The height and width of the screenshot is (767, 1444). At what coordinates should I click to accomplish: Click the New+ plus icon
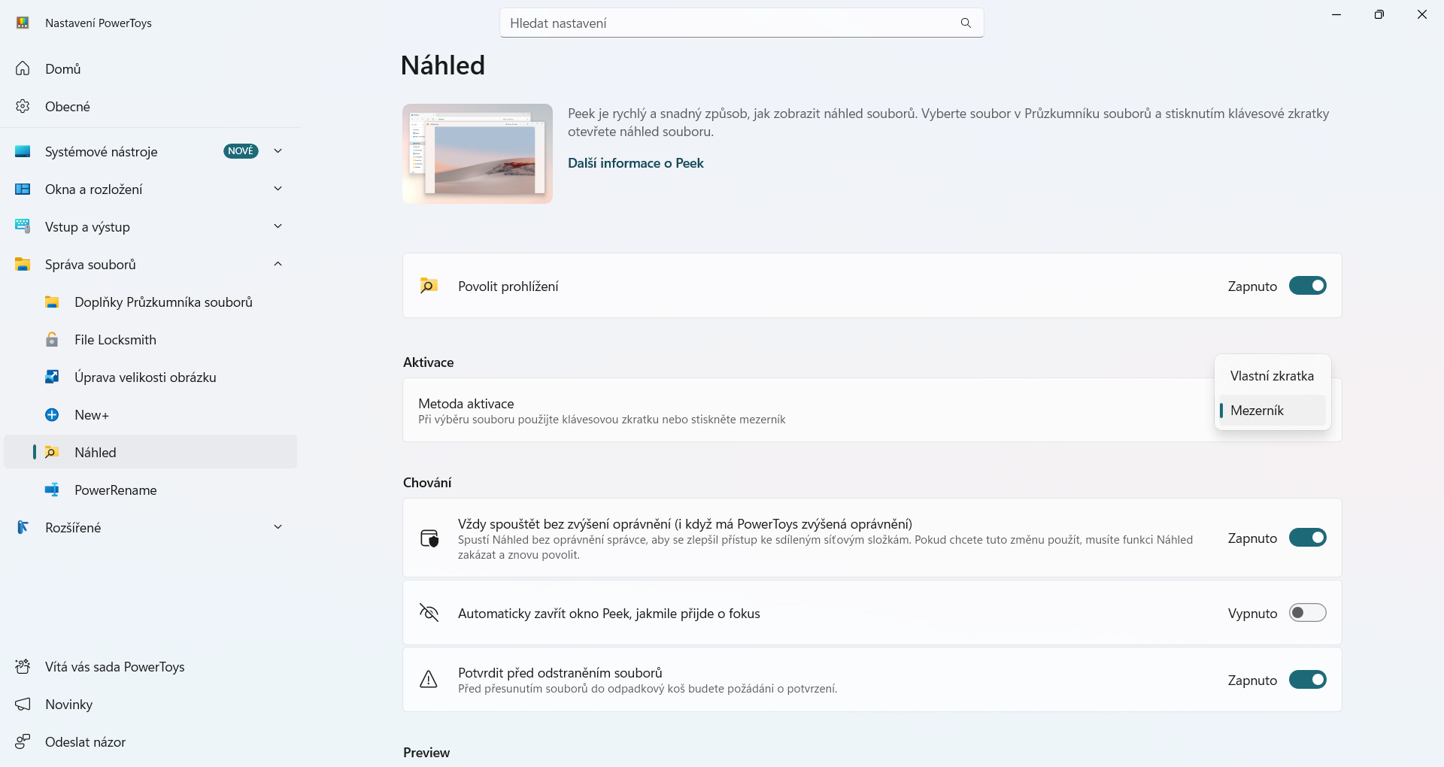pyautogui.click(x=52, y=415)
